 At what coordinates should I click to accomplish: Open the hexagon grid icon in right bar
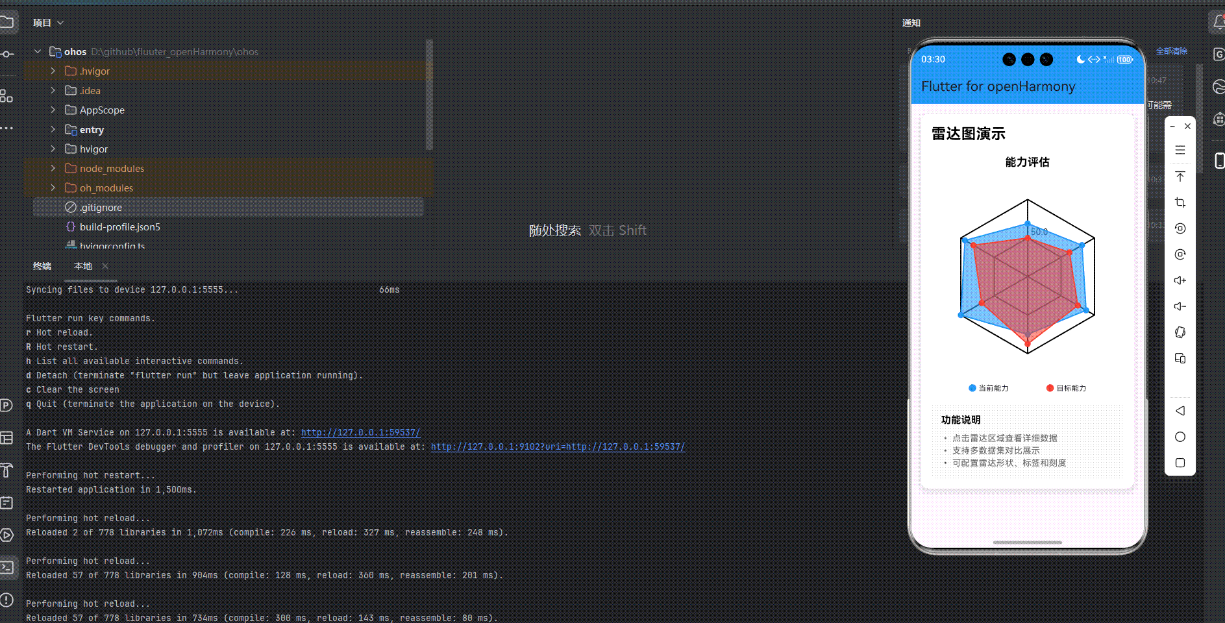(1219, 119)
